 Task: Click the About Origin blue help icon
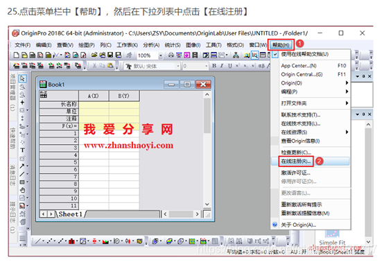click(274, 225)
